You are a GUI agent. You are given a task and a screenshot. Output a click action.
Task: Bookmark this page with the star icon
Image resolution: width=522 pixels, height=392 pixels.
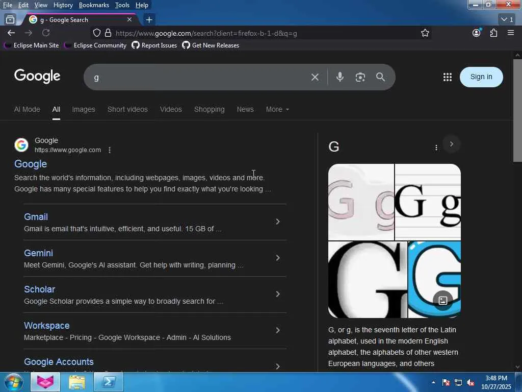click(425, 33)
